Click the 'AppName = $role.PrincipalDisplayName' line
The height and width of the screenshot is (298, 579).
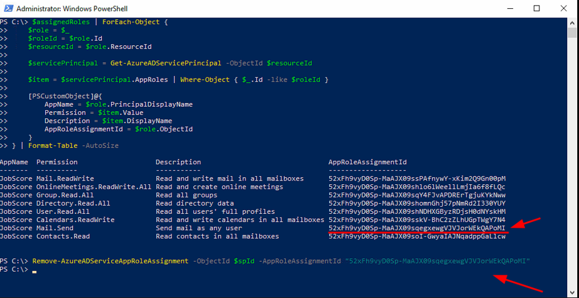(119, 104)
